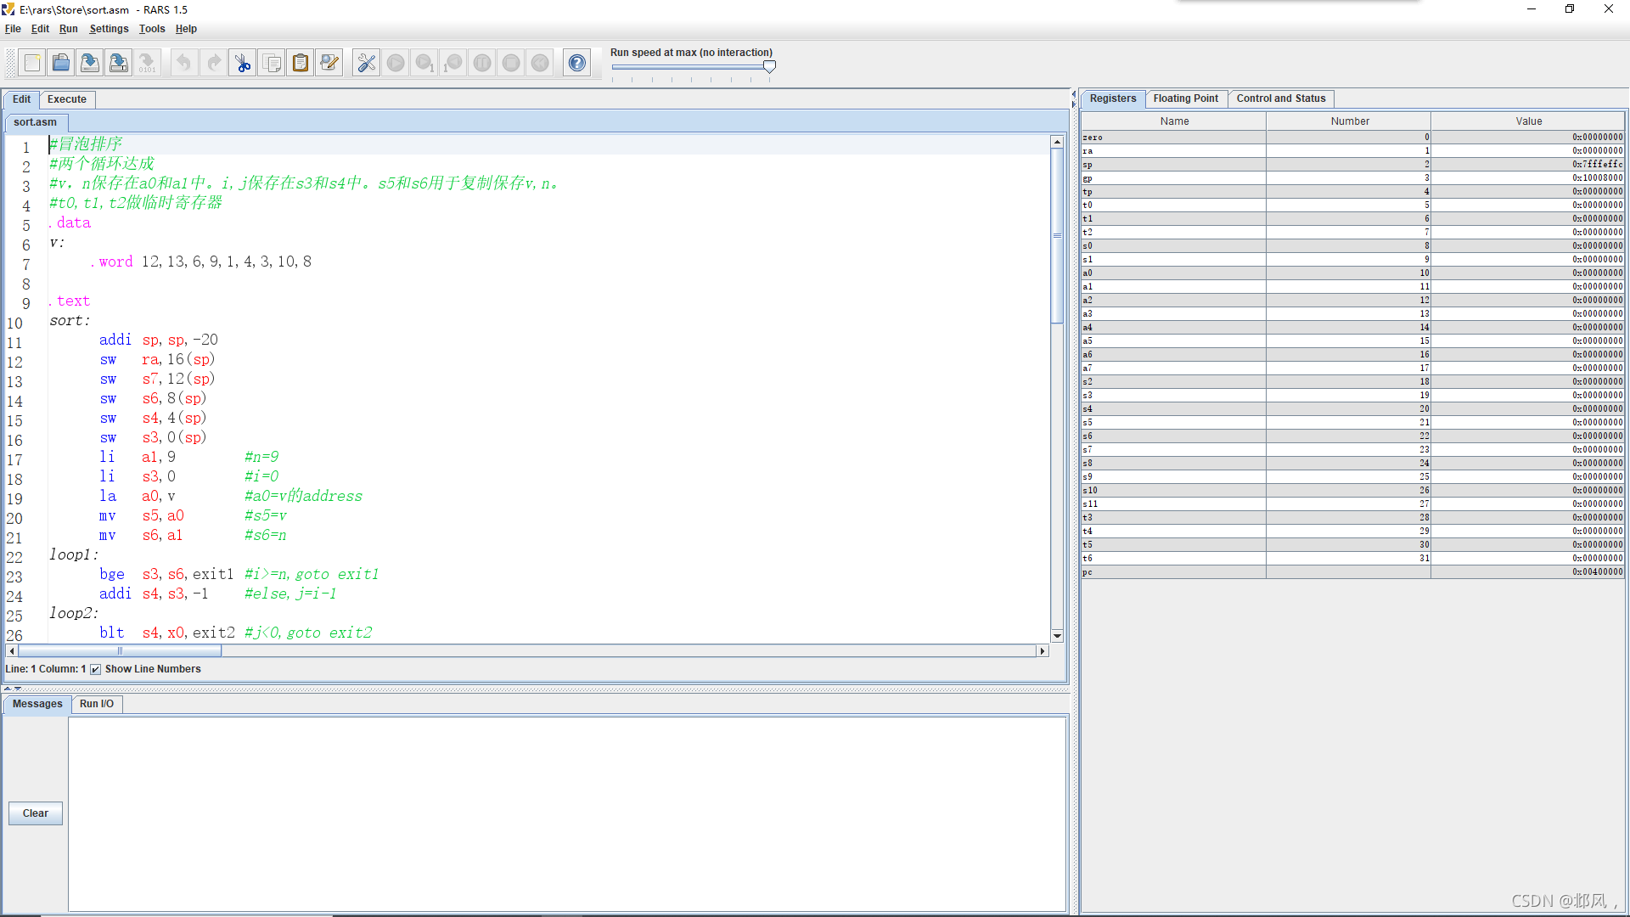Screen dimensions: 1630x917
Task: Select the Messages tab
Action: 37,704
